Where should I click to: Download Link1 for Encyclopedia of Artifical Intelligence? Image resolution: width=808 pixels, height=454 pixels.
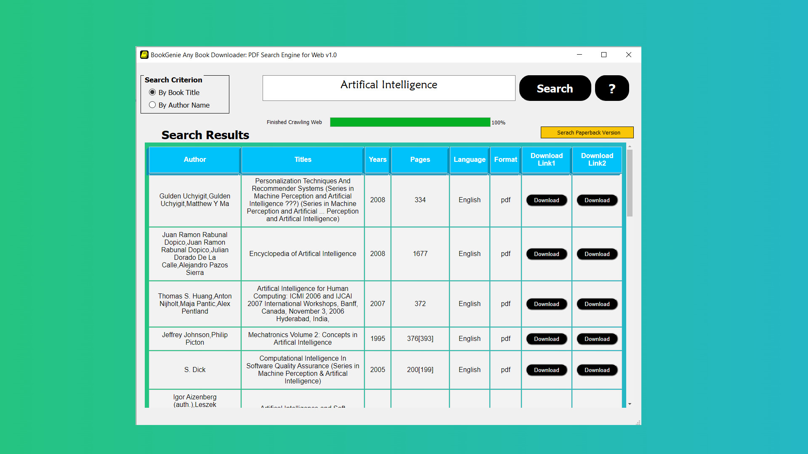[547, 254]
